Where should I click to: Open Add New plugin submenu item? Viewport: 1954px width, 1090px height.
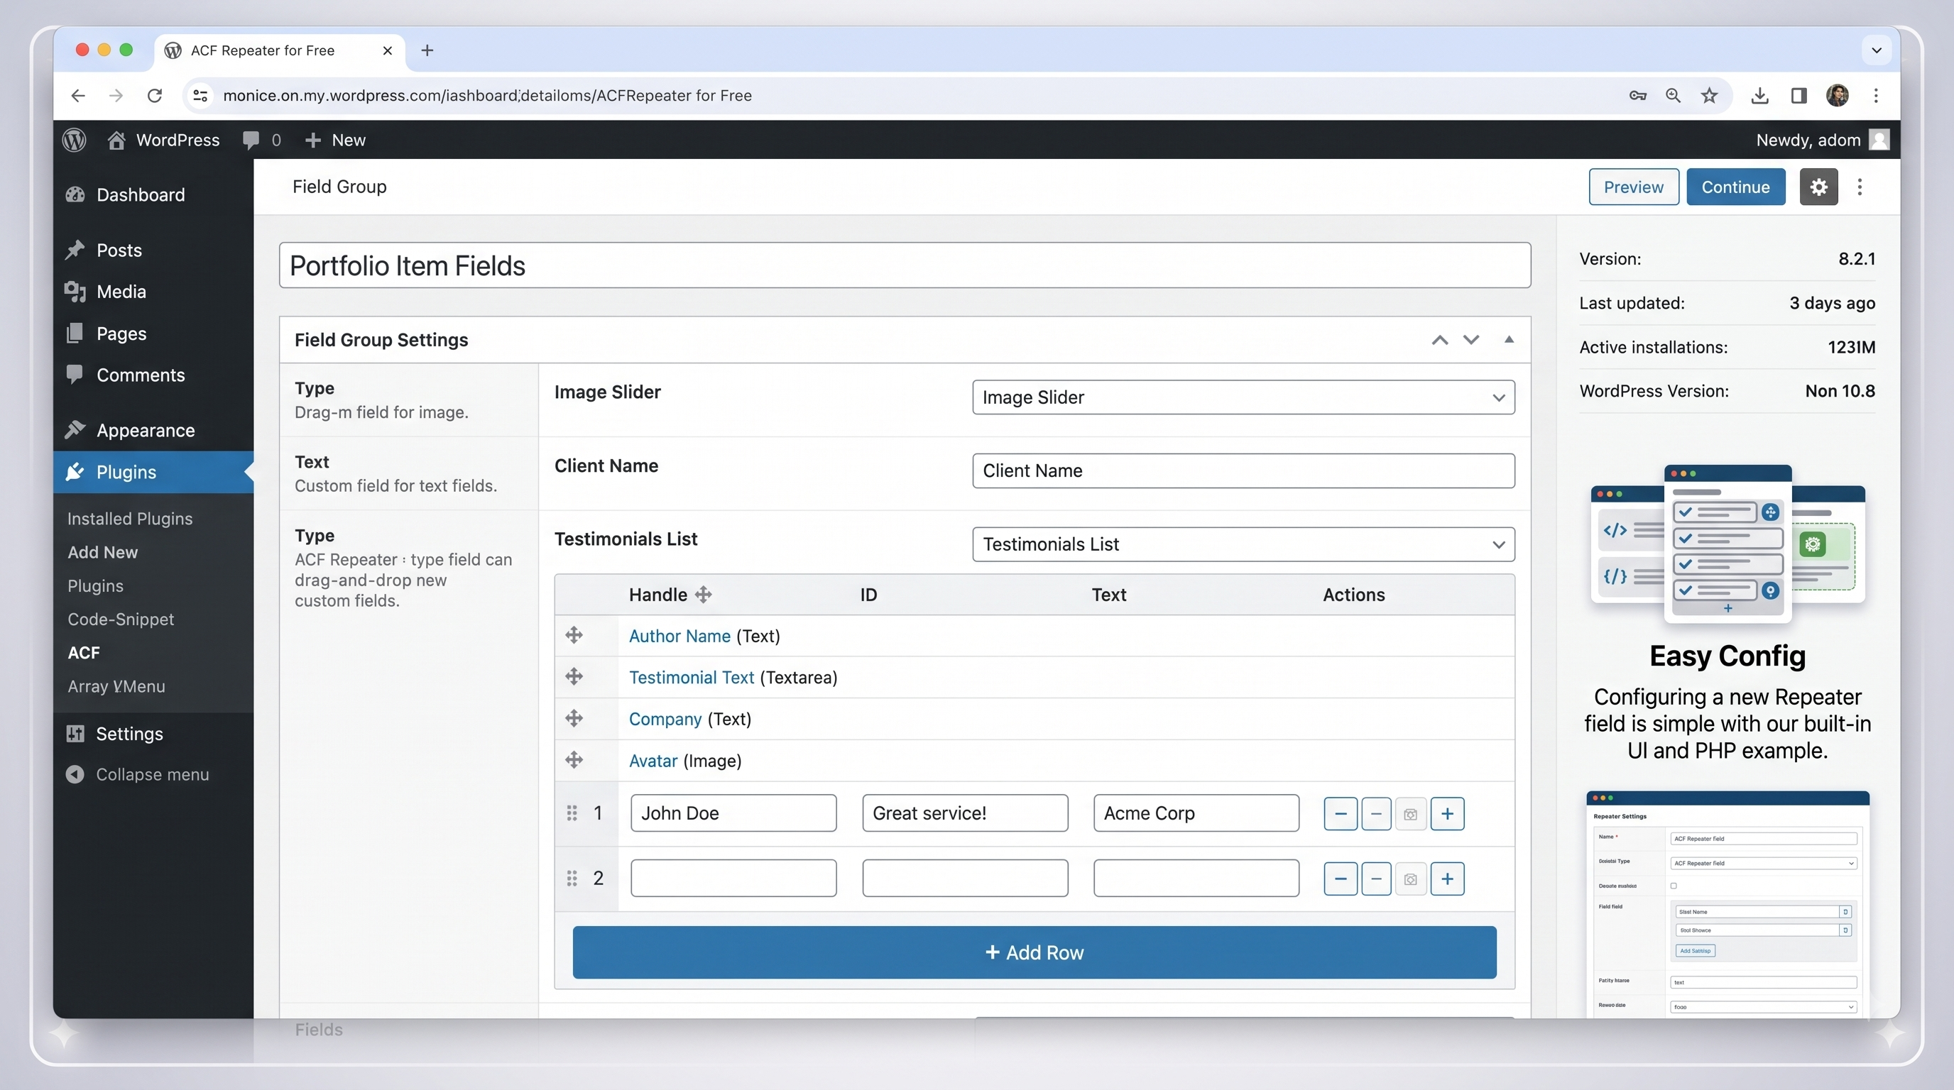tap(102, 552)
